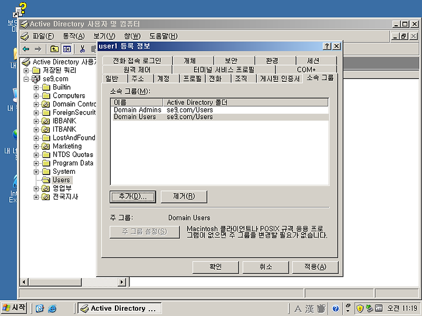Click the 확인 button

[216, 267]
